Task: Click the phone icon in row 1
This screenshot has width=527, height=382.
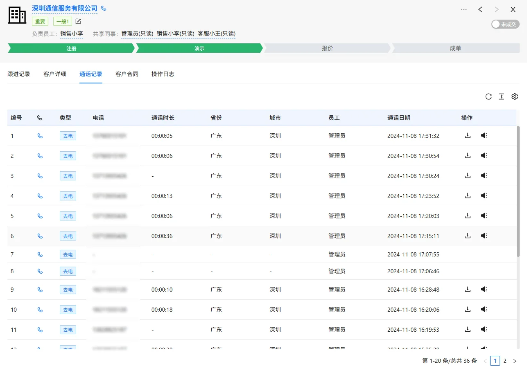Action: point(40,136)
